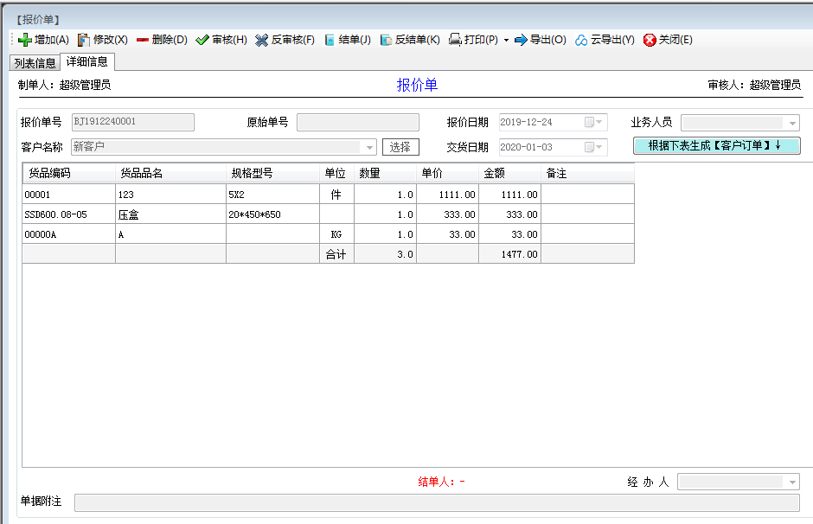Expand the 业务人员 dropdown
The height and width of the screenshot is (524, 813).
[792, 123]
